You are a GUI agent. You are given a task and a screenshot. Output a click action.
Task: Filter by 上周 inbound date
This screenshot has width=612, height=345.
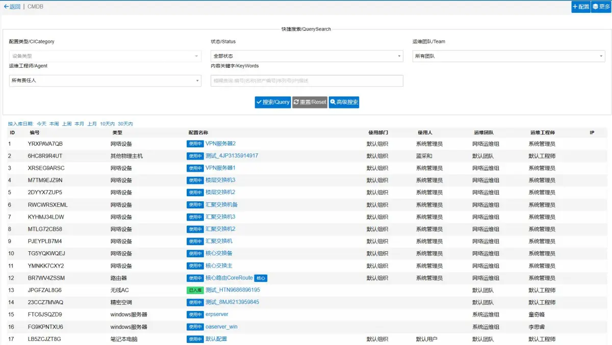(x=67, y=124)
